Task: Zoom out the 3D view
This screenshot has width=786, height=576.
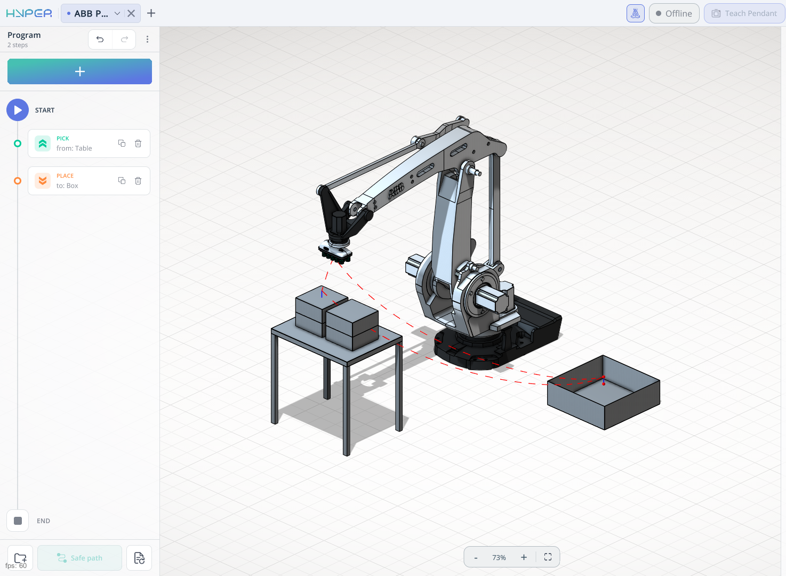Action: (x=476, y=557)
